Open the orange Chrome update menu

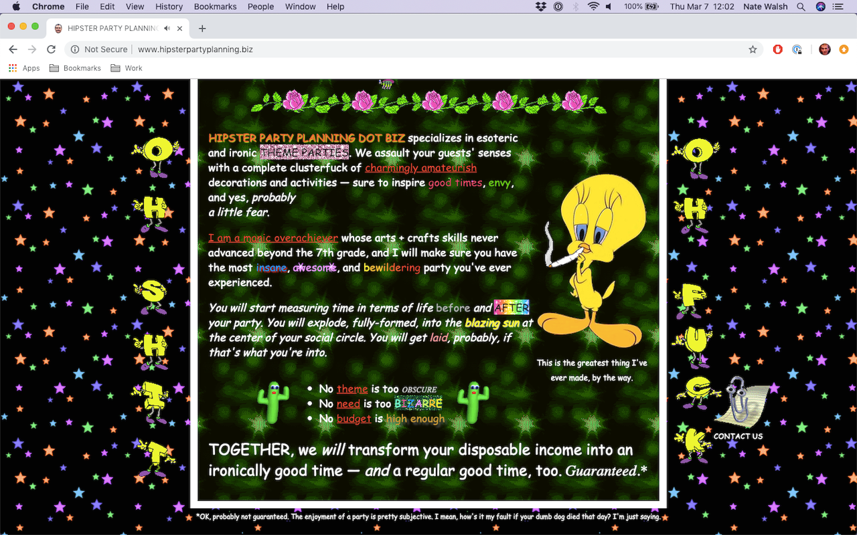844,49
